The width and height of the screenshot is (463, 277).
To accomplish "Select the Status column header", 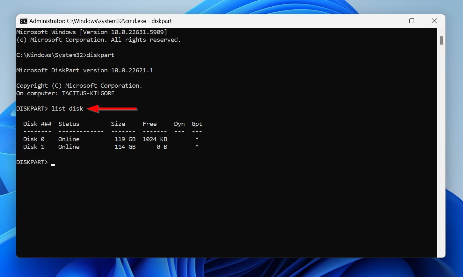I will tap(69, 124).
